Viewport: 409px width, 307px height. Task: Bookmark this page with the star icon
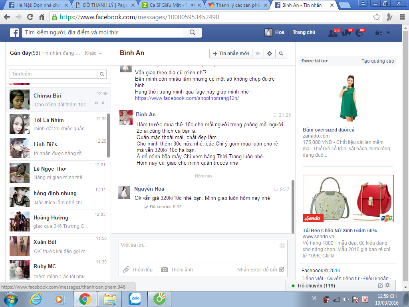coord(377,17)
